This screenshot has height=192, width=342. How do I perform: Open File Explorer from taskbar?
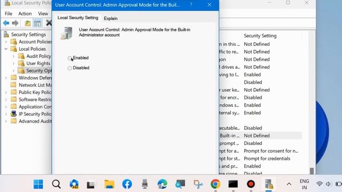pos(109,184)
